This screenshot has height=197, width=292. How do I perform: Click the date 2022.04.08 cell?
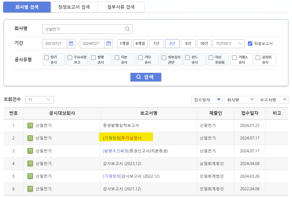[250, 189]
